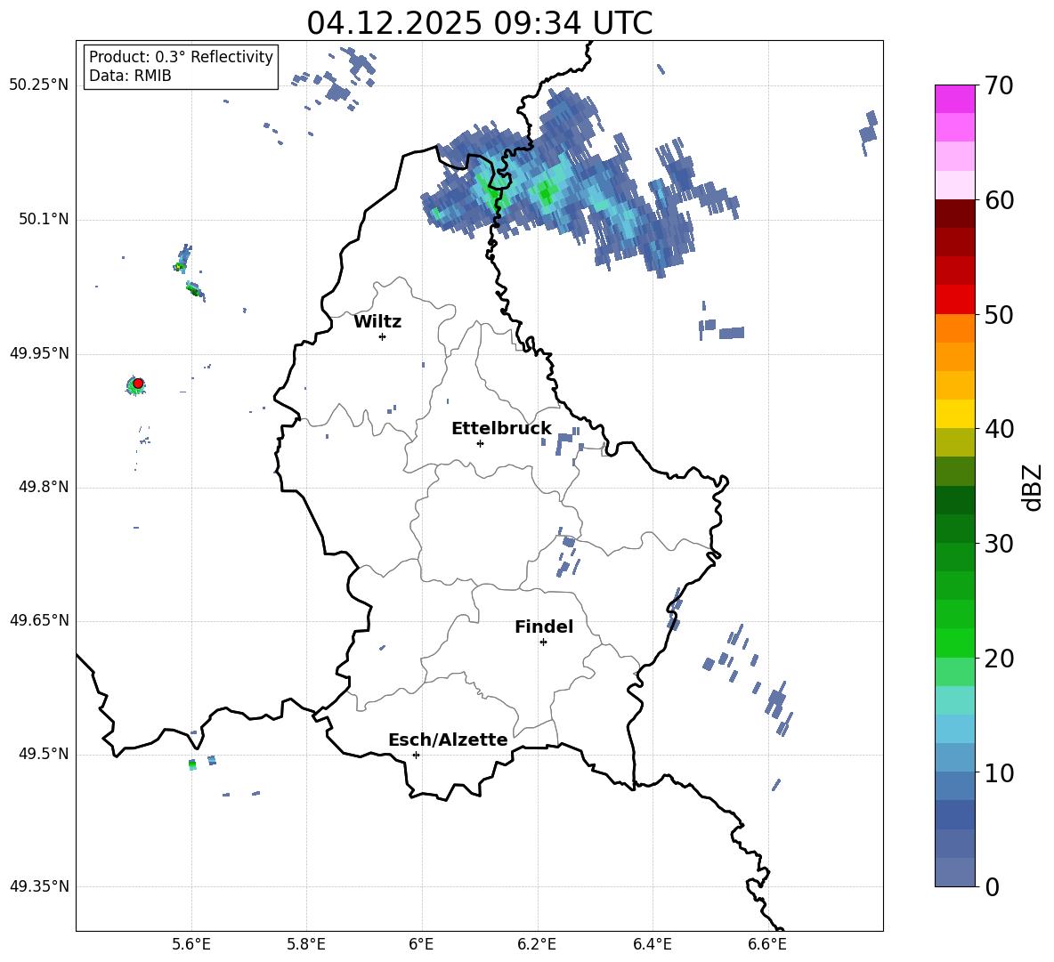1054x962 pixels.
Task: Click the colorbar tick label 60
Action: pos(999,200)
